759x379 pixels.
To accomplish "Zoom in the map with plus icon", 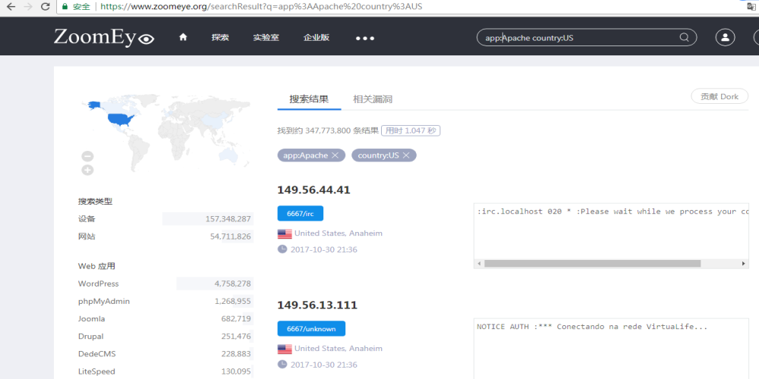I will tap(87, 170).
